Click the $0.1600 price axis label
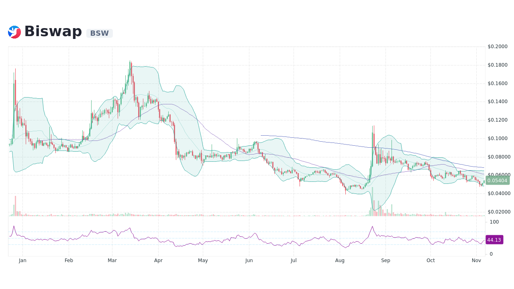Screen dimensions: 514x289 point(498,83)
